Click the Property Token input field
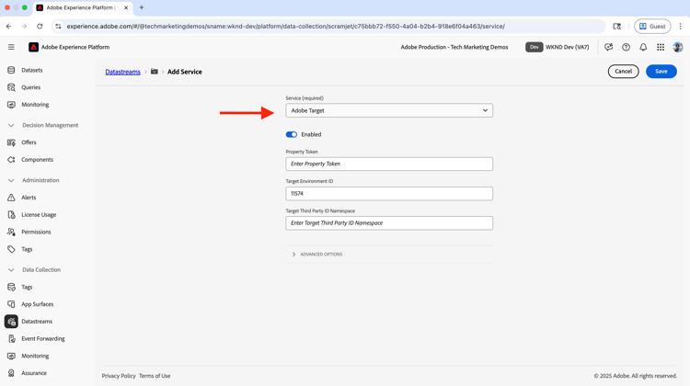 point(389,164)
